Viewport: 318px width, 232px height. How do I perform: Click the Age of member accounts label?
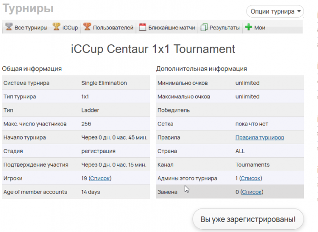[35, 192]
